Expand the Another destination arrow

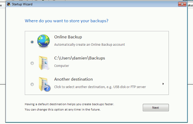[163, 84]
